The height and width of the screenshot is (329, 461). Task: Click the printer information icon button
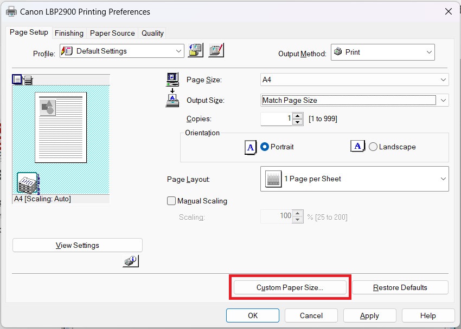coord(131,261)
